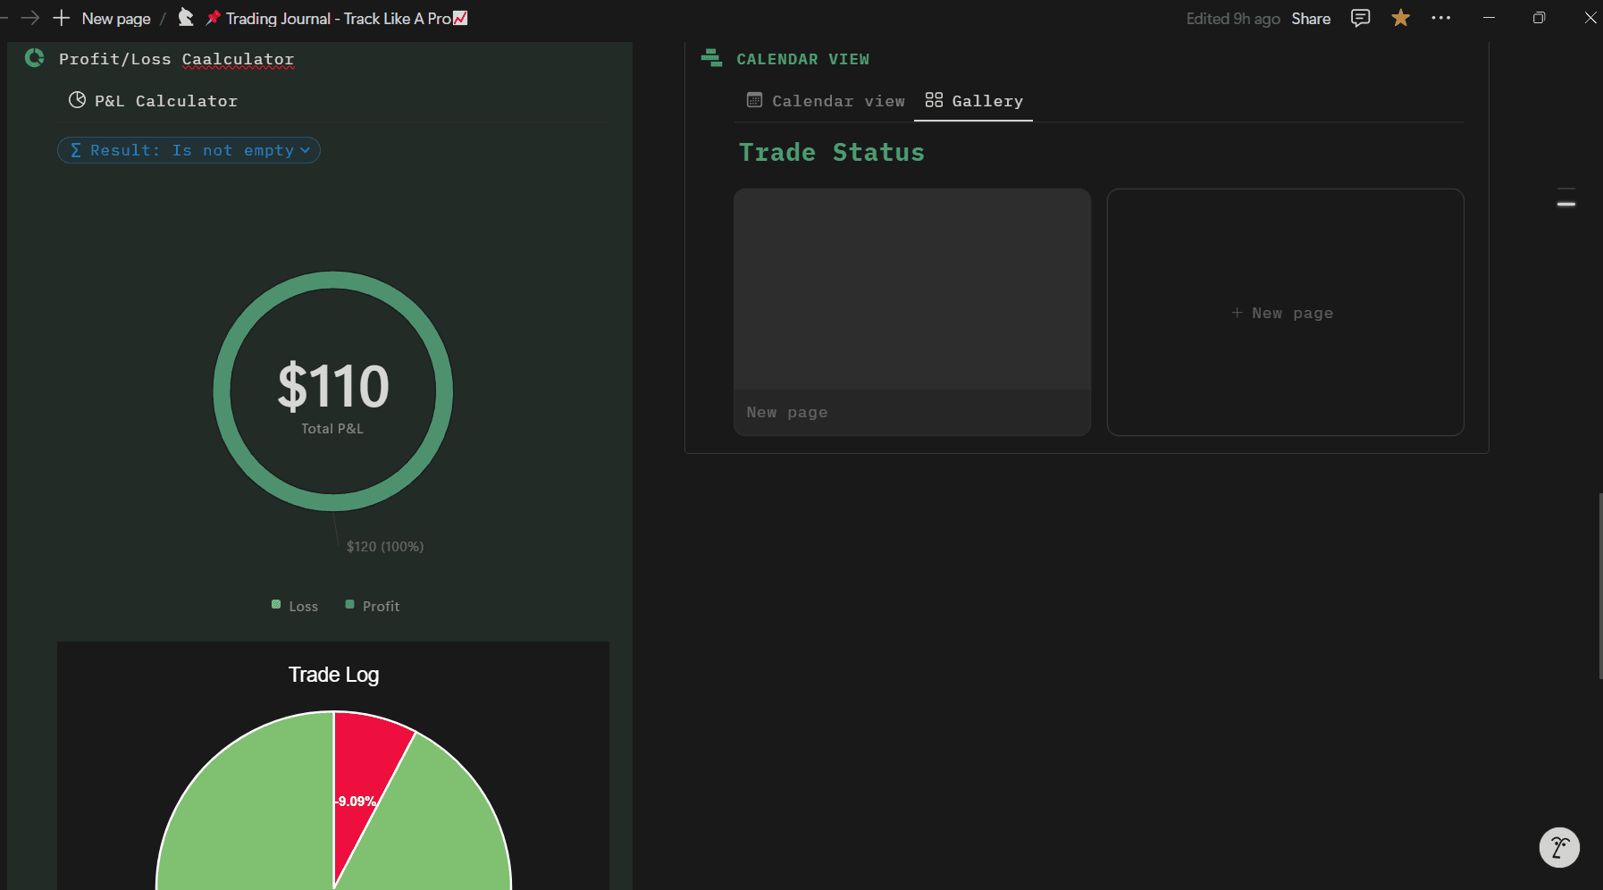Open the New page breadcrumb
This screenshot has width=1603, height=890.
pos(116,18)
